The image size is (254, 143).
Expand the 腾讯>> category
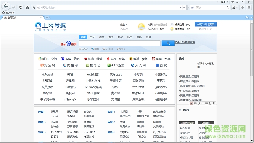[111, 132]
